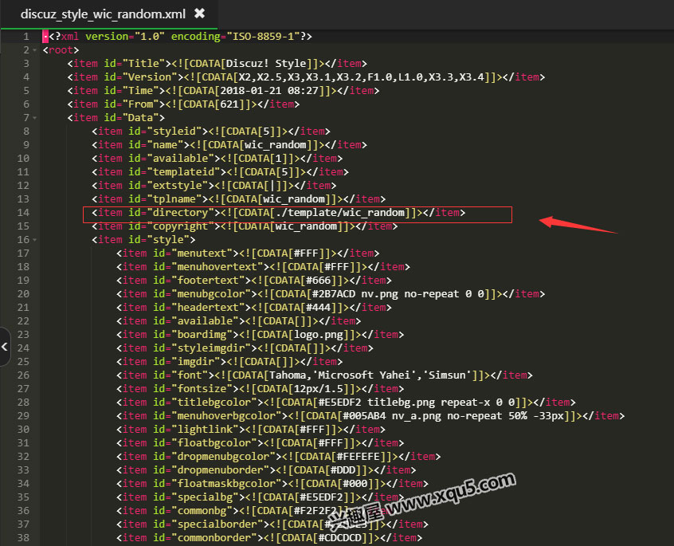Close the discuz_style_wic_random.xml tab
Image resolution: width=674 pixels, height=546 pixels.
[199, 14]
